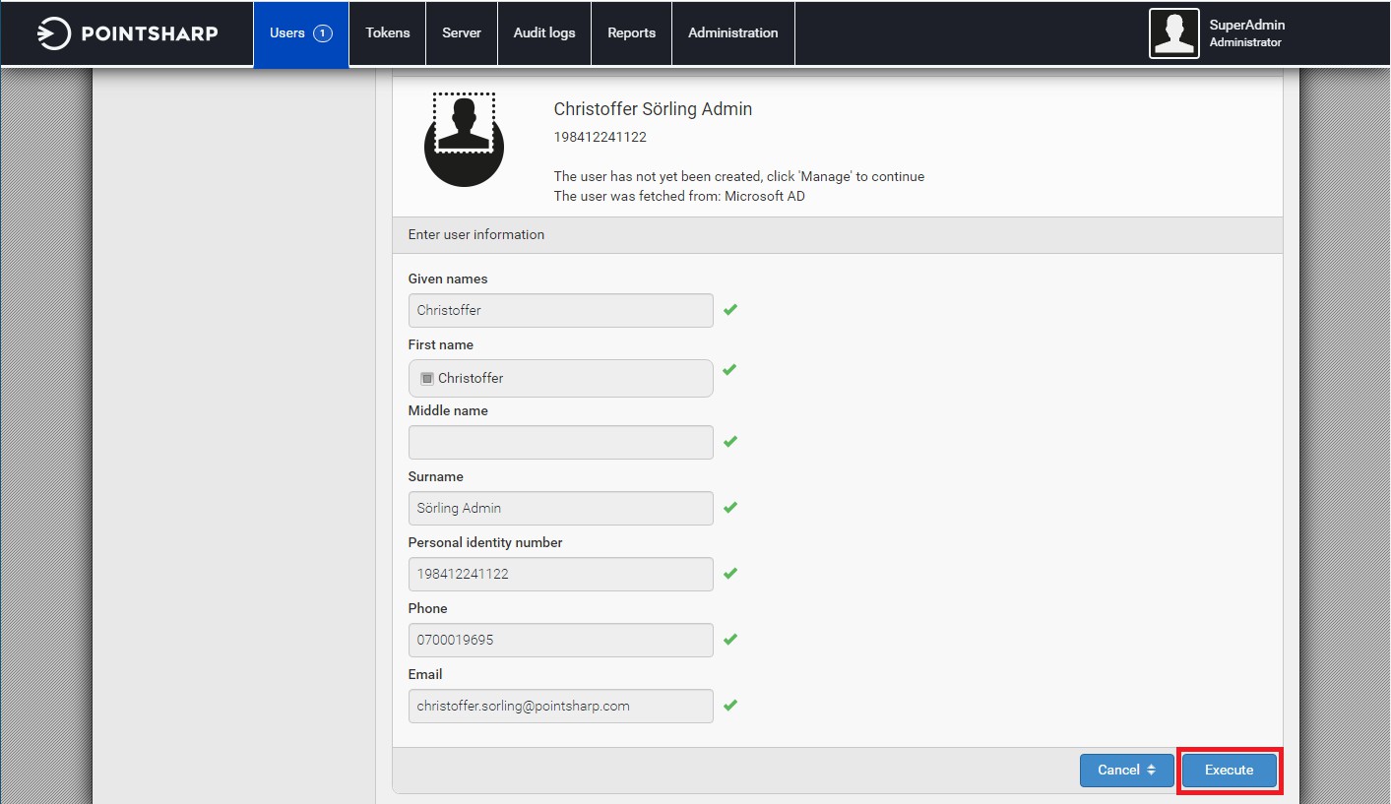Image resolution: width=1391 pixels, height=804 pixels.
Task: Open the Server tab
Action: click(461, 33)
